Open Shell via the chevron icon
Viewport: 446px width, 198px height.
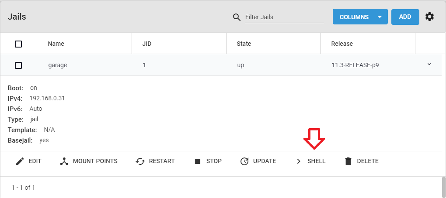[x=298, y=161]
